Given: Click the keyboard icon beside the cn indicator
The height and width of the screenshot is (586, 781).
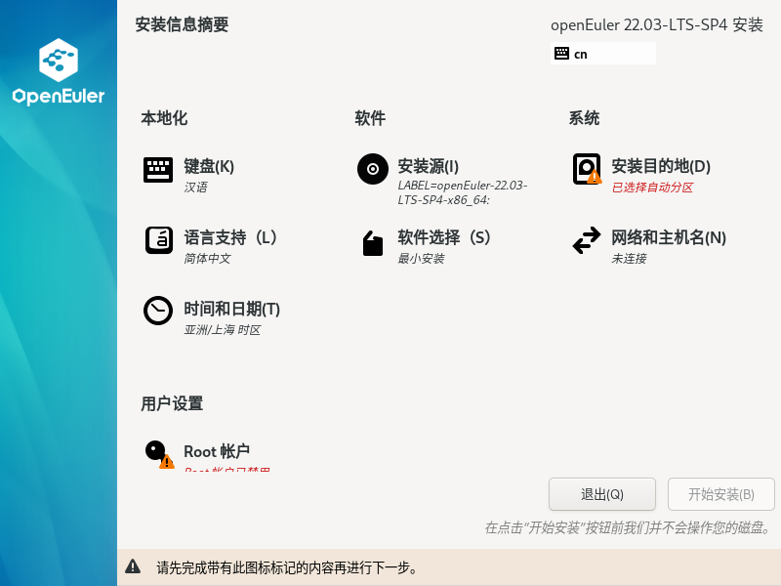Looking at the screenshot, I should click(562, 54).
